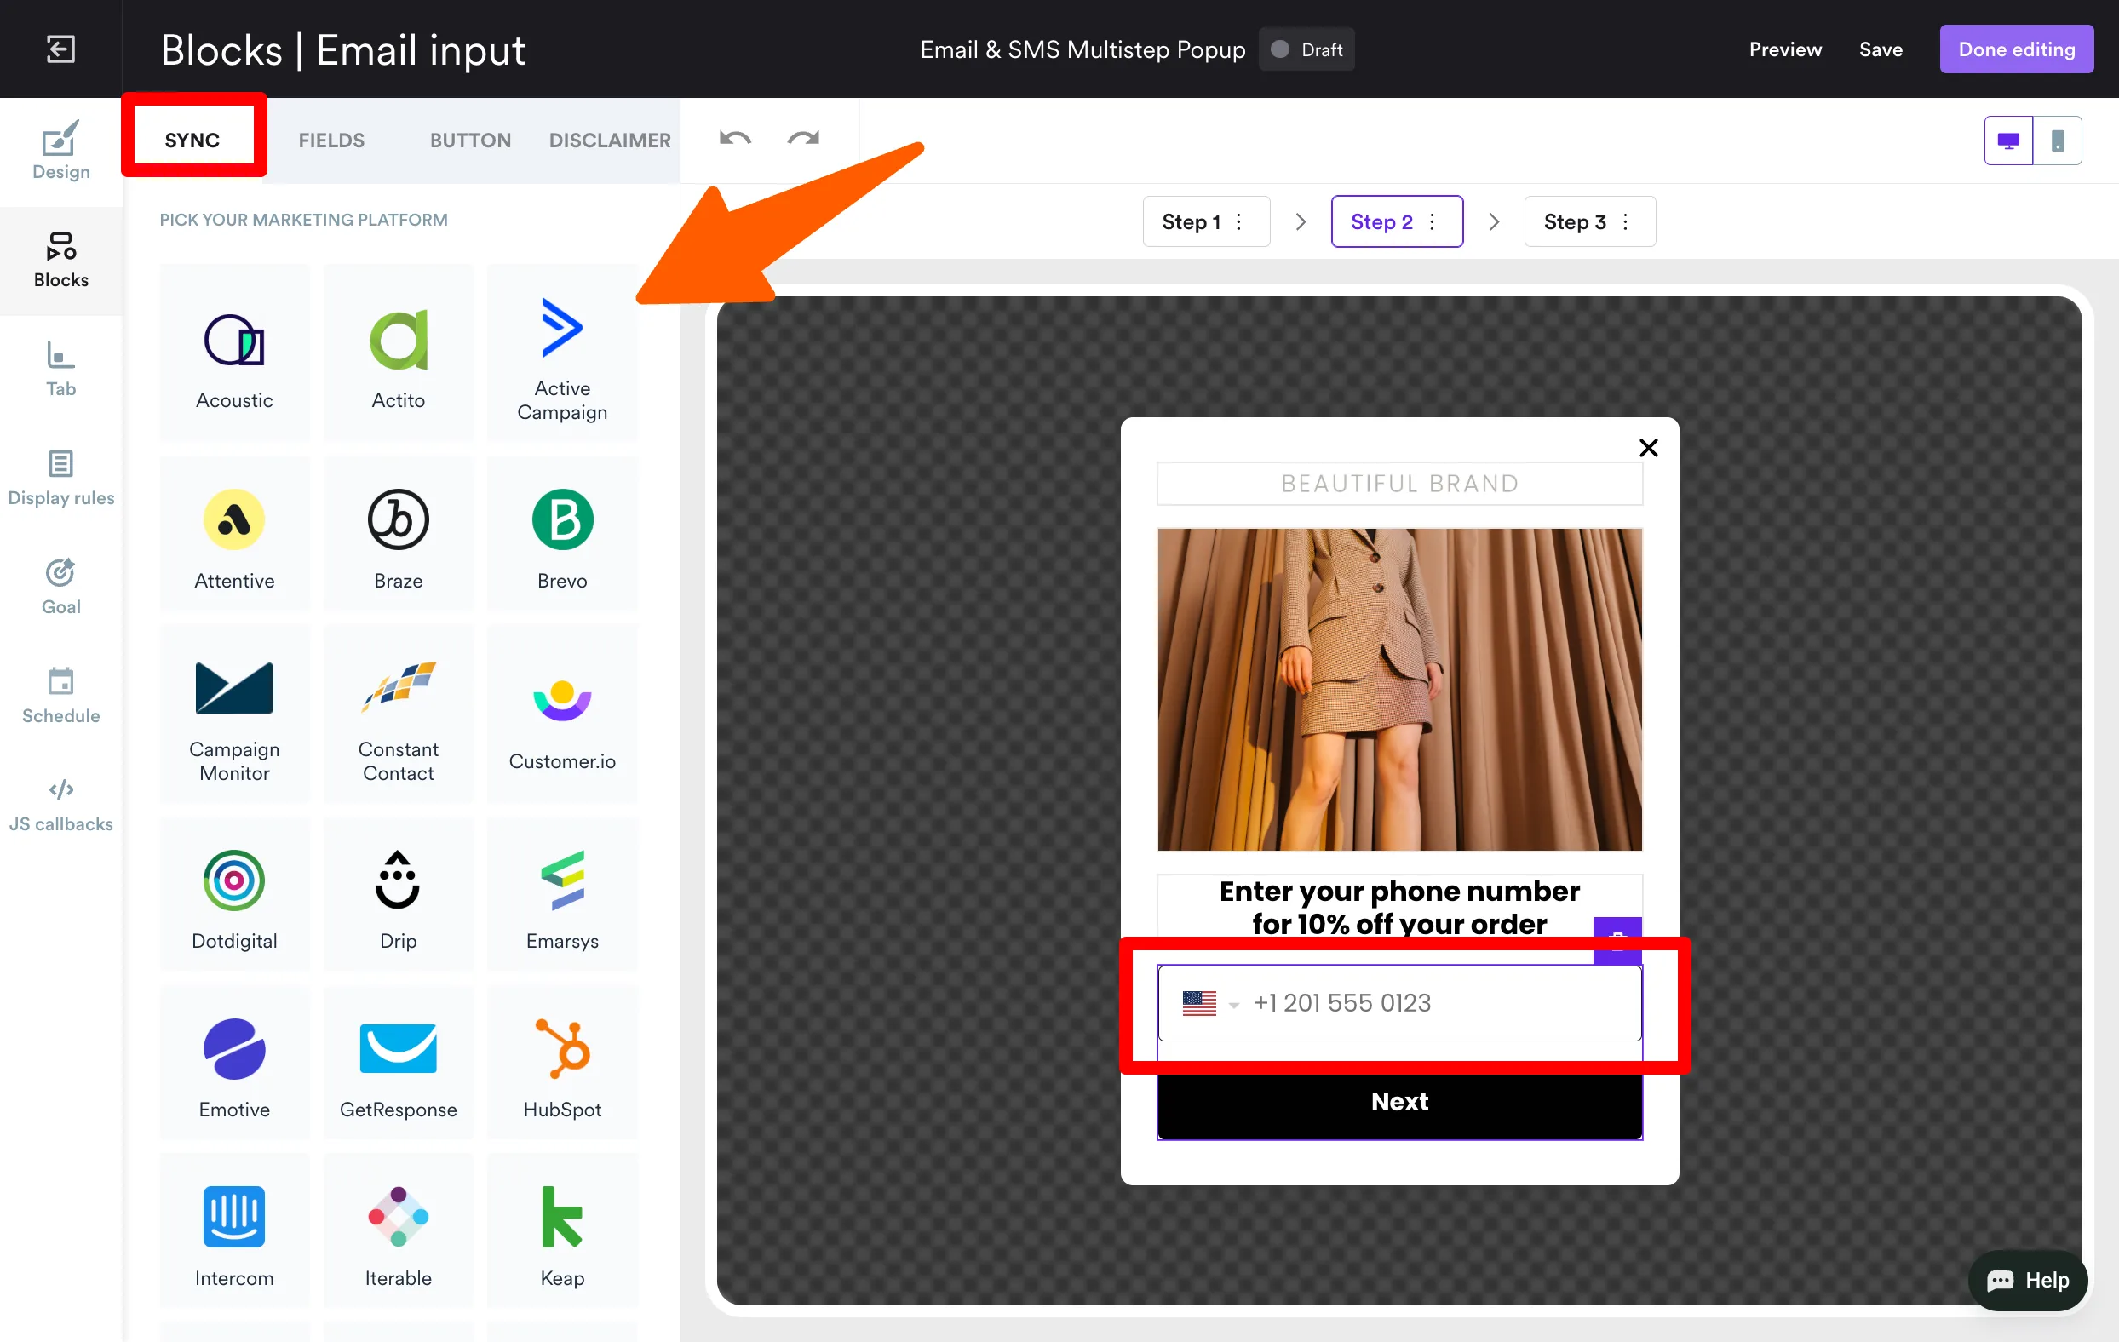The image size is (2119, 1342).
Task: Click the phone number input field
Action: (1443, 1003)
